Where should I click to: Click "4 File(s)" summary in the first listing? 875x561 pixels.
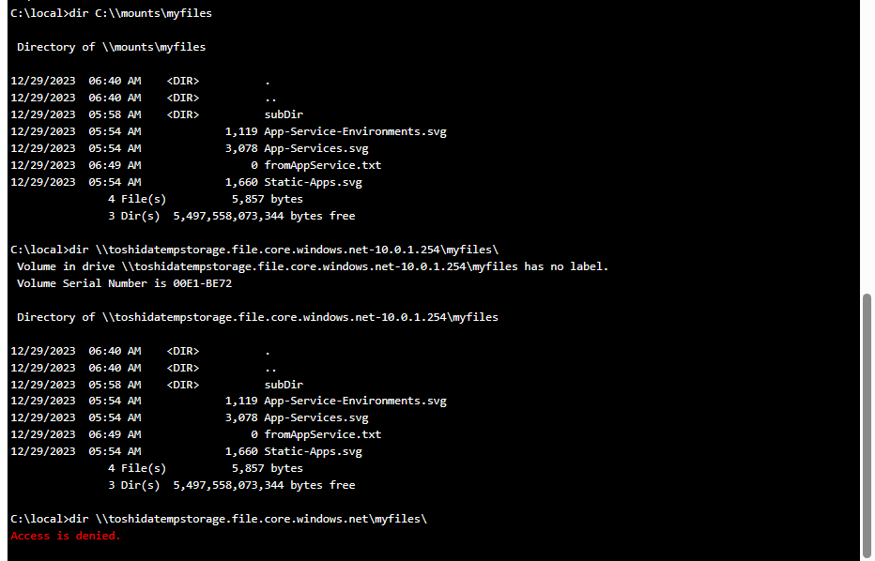pos(137,199)
